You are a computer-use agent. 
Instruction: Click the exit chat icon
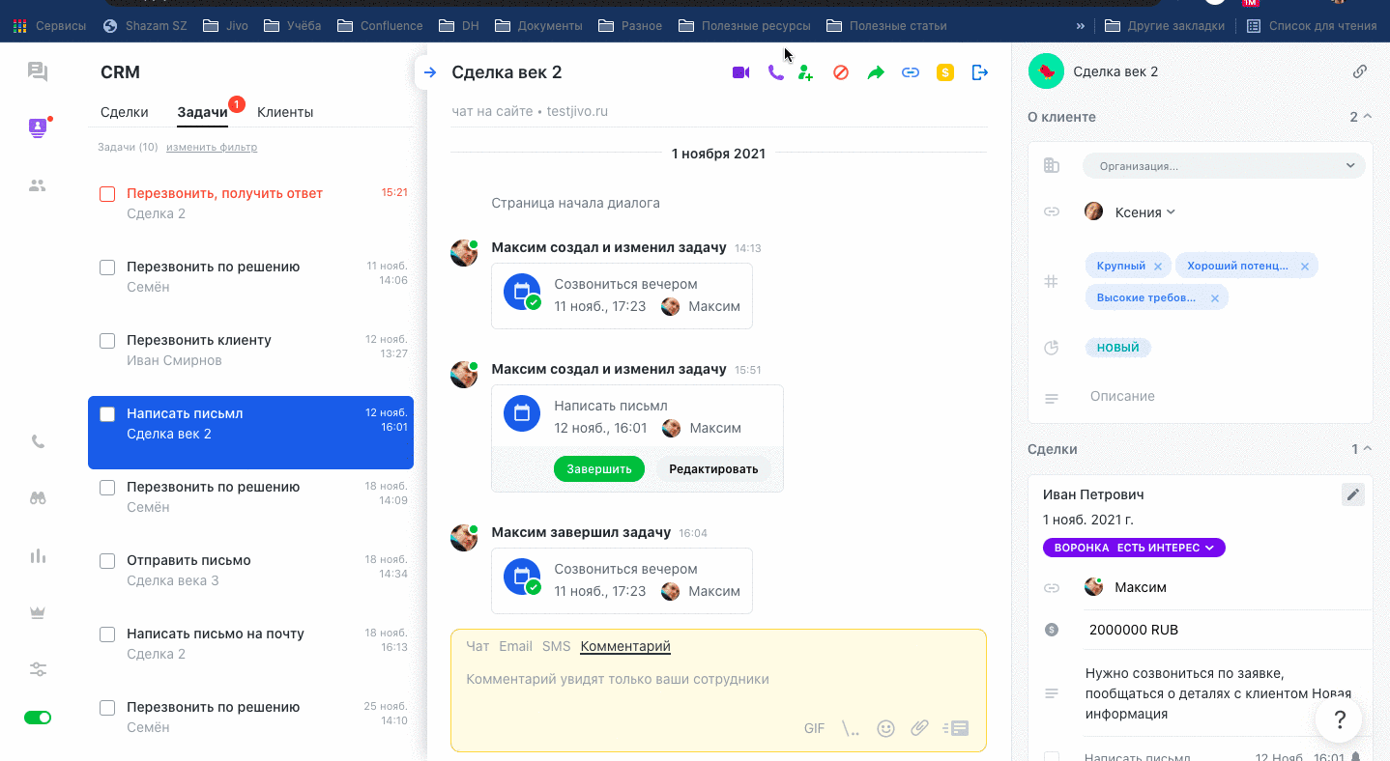point(980,72)
